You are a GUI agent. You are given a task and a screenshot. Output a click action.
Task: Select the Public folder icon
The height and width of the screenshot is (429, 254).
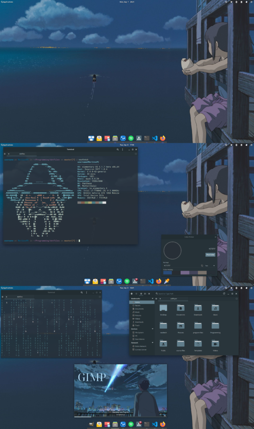point(163,343)
